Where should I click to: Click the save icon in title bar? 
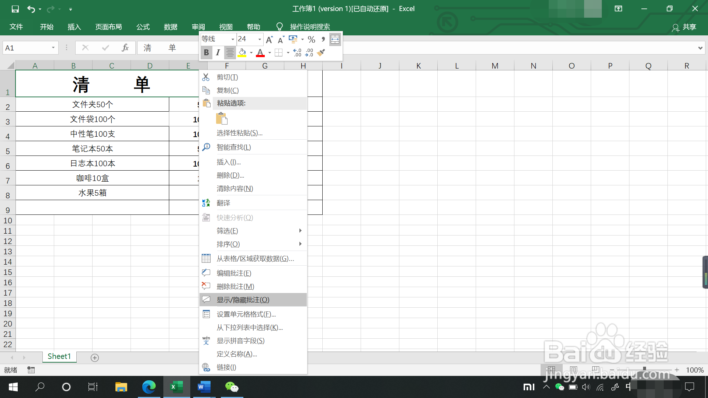point(15,9)
